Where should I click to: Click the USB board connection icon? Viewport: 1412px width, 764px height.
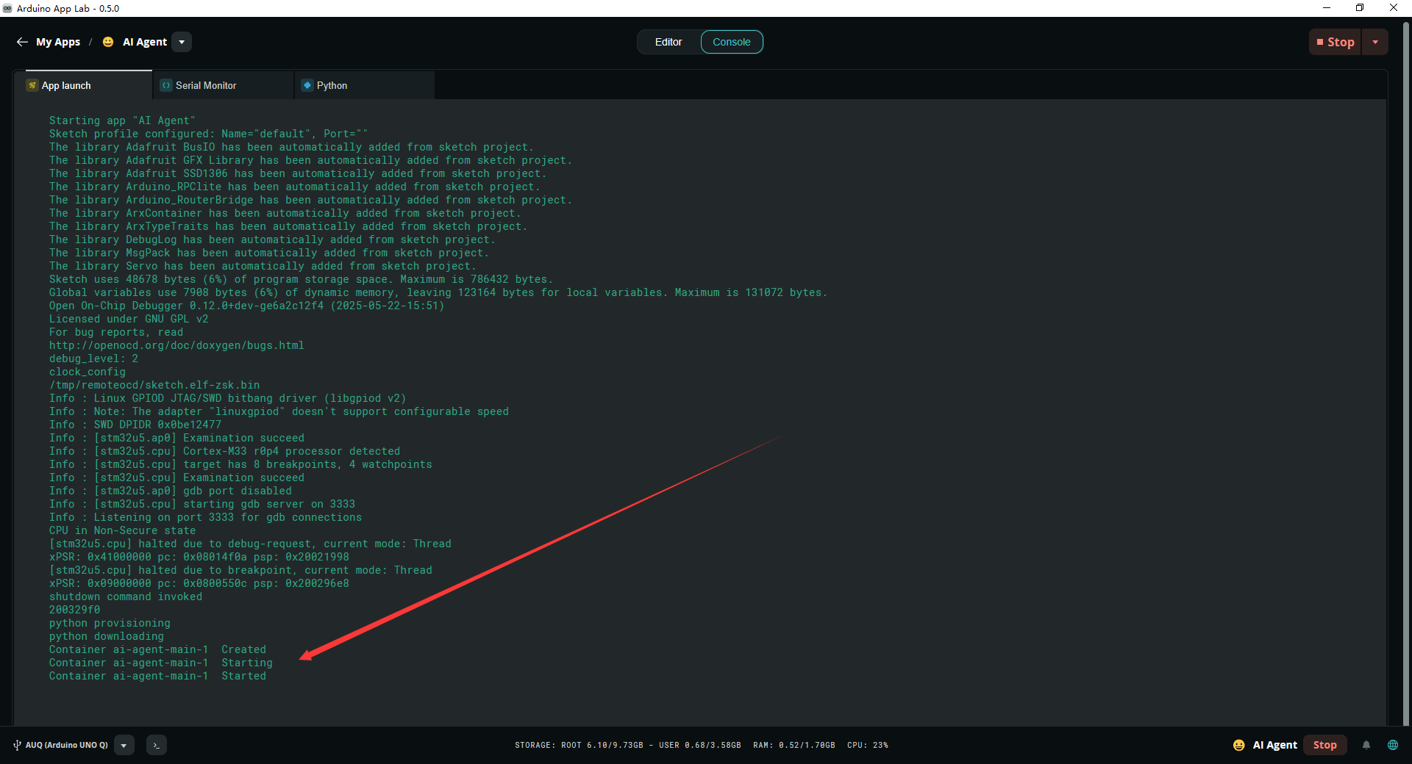17,745
